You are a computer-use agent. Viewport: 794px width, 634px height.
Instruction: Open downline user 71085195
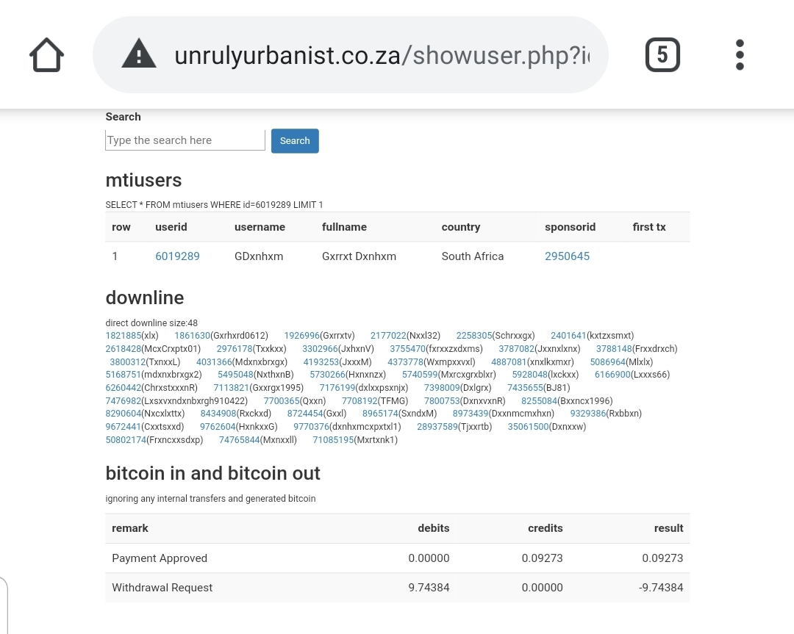pos(333,440)
